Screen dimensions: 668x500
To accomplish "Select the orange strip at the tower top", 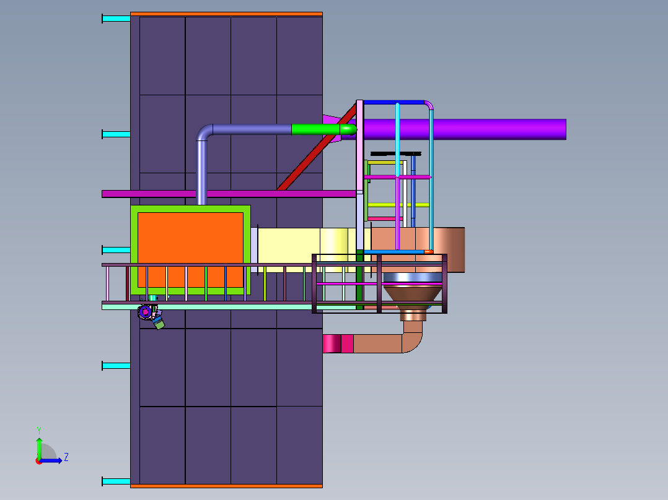I will (x=226, y=14).
